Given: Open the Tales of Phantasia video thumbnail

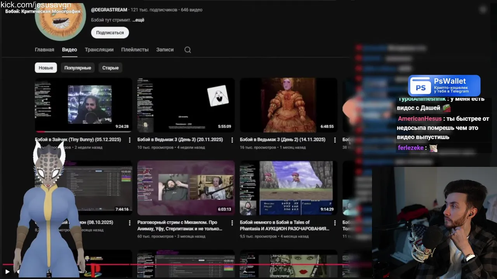Looking at the screenshot, I should (288, 188).
